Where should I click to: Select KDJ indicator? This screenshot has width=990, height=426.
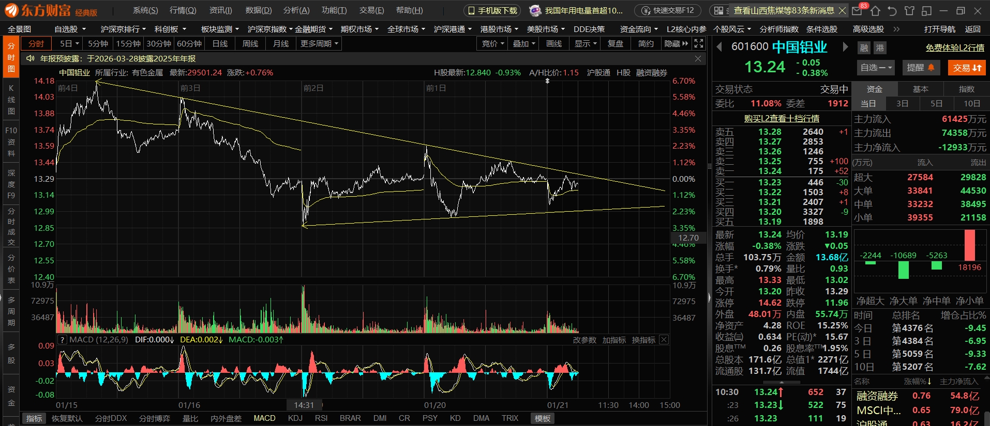click(x=295, y=418)
